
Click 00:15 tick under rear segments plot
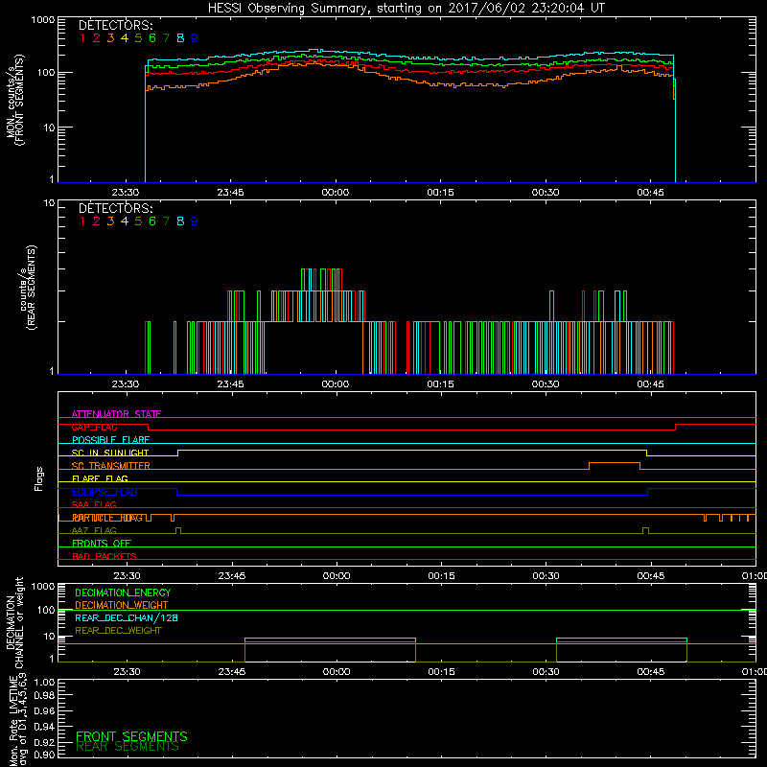coord(441,384)
